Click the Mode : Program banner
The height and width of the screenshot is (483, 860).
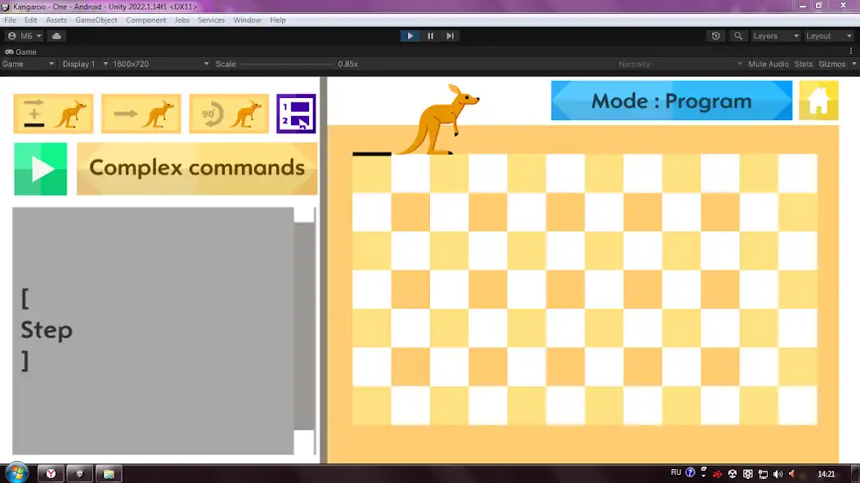[x=670, y=100]
